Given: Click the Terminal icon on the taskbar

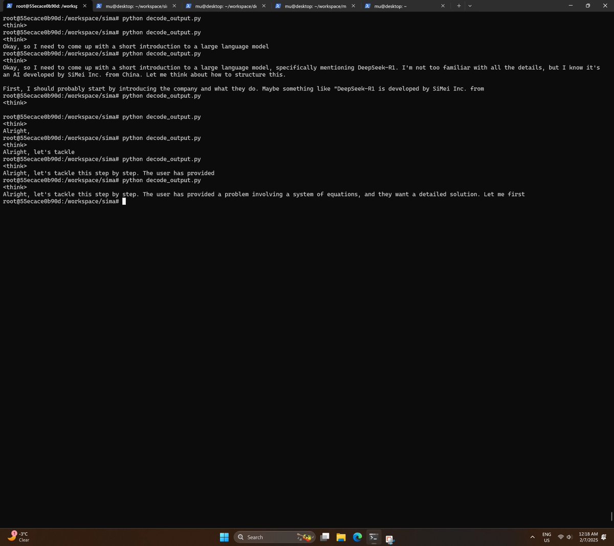Looking at the screenshot, I should coord(374,537).
